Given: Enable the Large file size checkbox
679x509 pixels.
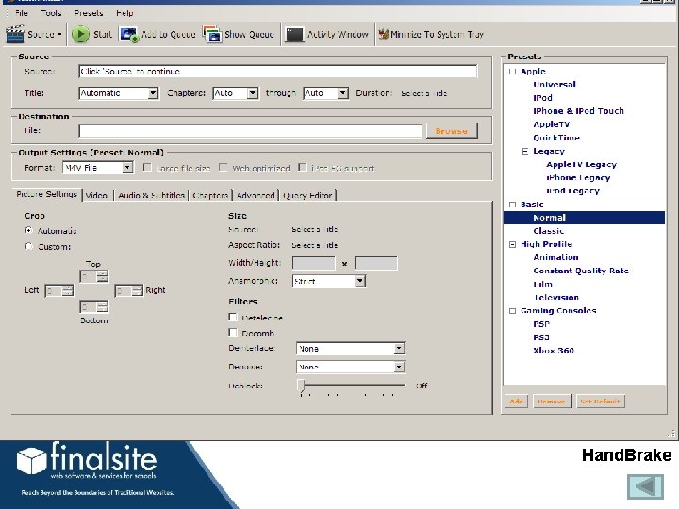Looking at the screenshot, I should click(147, 167).
